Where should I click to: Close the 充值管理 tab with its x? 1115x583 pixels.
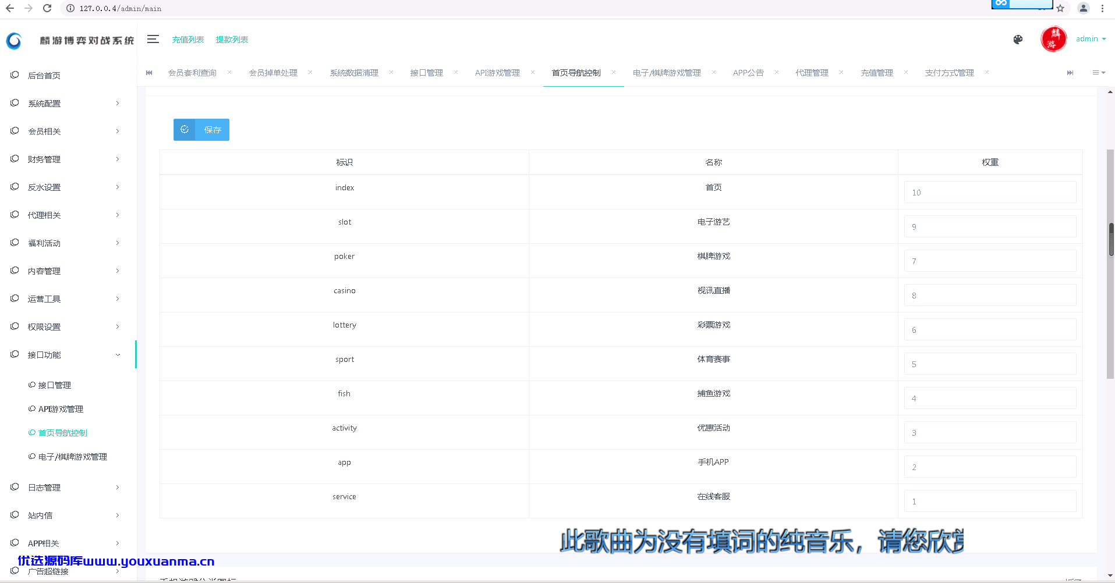tap(906, 72)
